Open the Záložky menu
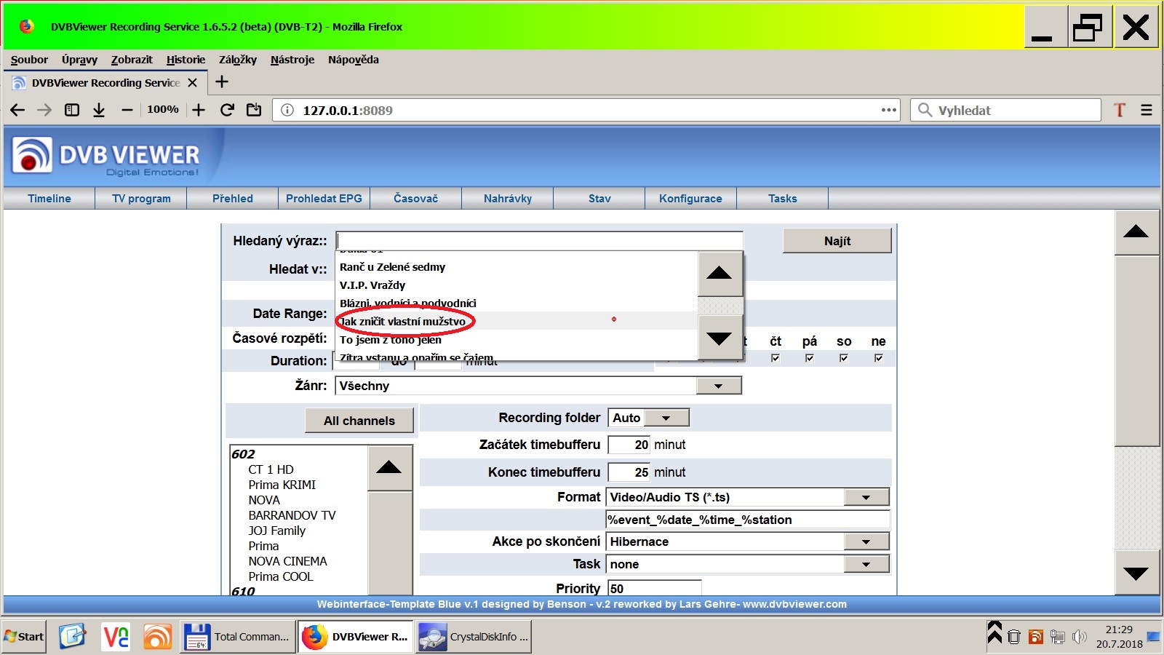Image resolution: width=1164 pixels, height=655 pixels. pos(237,60)
